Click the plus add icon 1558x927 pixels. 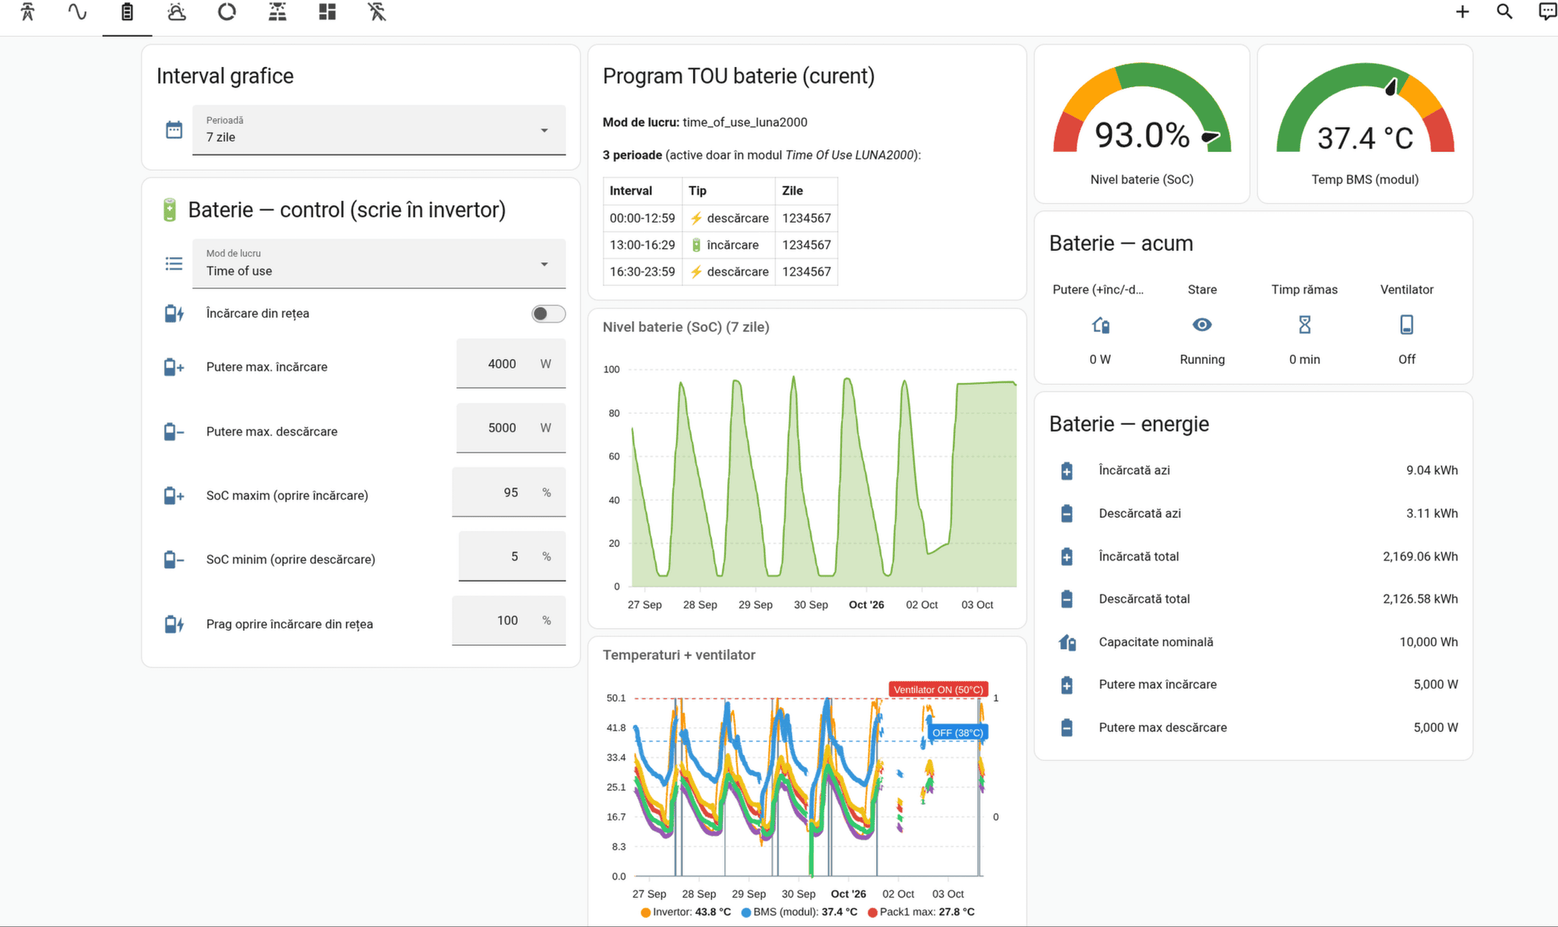tap(1462, 12)
